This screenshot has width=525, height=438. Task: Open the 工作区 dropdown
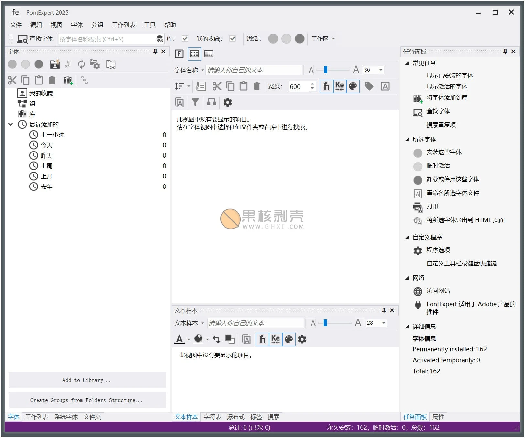(323, 39)
